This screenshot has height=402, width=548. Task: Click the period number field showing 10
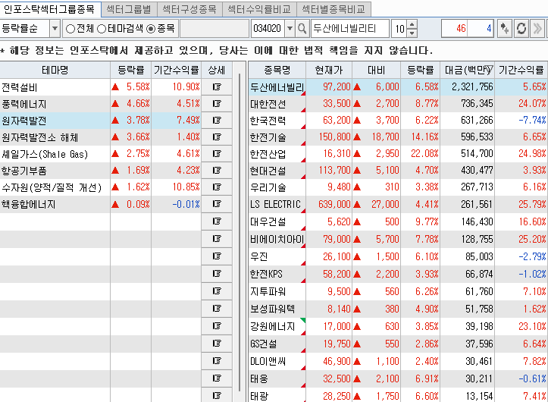click(399, 28)
